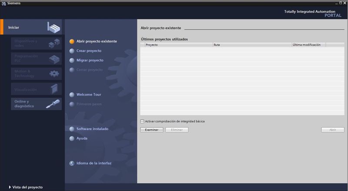Select Cerrar proyecto option
The image size is (348, 191).
point(90,69)
